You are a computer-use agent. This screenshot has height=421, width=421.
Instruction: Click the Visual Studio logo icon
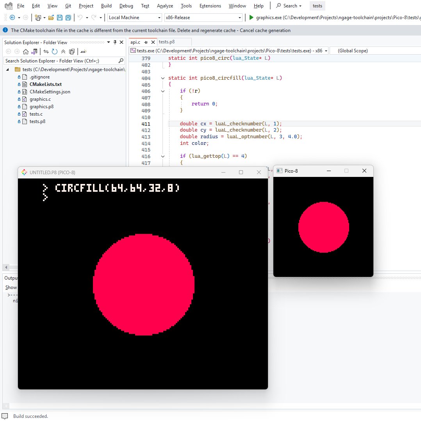[x=9, y=5]
